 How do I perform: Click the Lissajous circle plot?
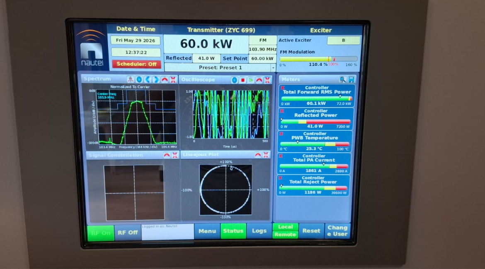tap(226, 190)
